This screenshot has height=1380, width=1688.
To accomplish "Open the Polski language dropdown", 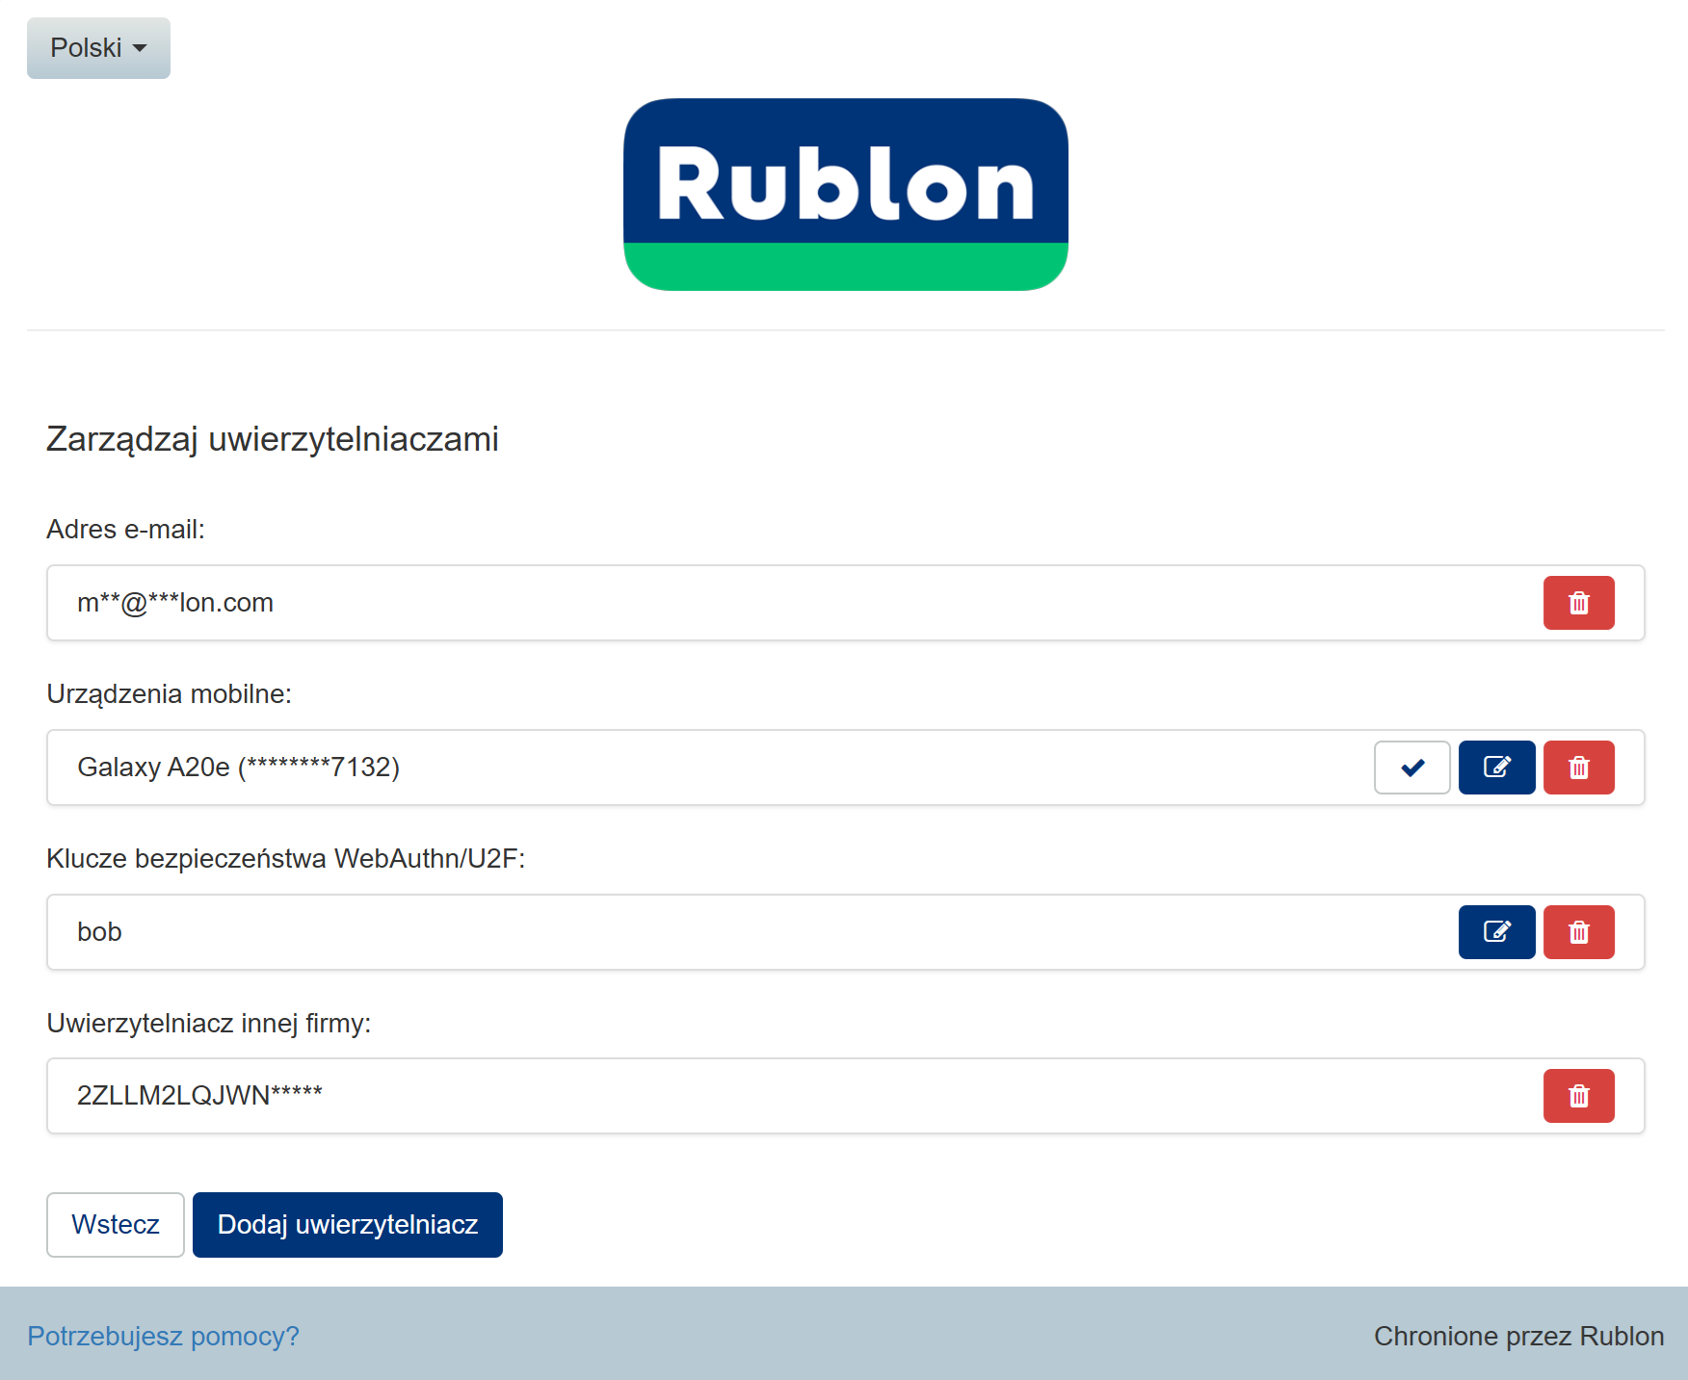I will (98, 48).
